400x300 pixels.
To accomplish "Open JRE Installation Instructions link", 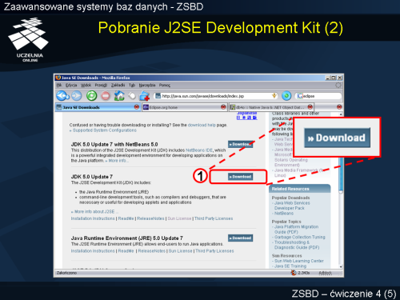I will tap(93, 251).
